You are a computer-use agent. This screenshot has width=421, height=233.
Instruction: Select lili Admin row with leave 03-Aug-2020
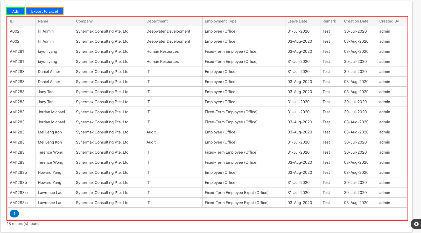coord(207,41)
